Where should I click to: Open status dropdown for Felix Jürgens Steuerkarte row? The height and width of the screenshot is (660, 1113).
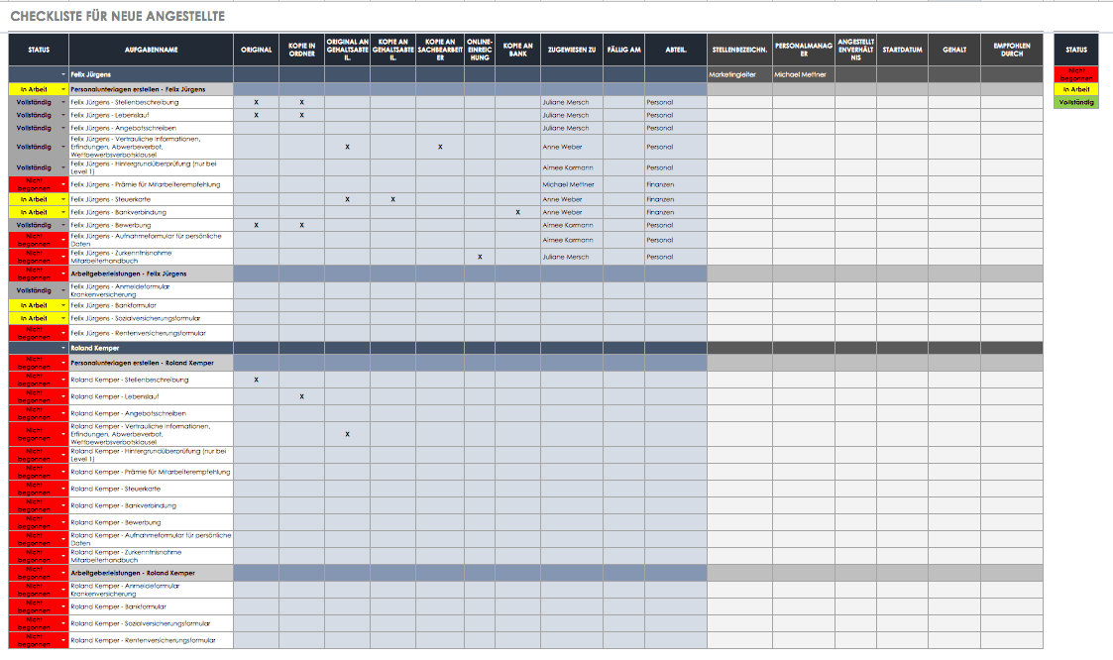63,200
